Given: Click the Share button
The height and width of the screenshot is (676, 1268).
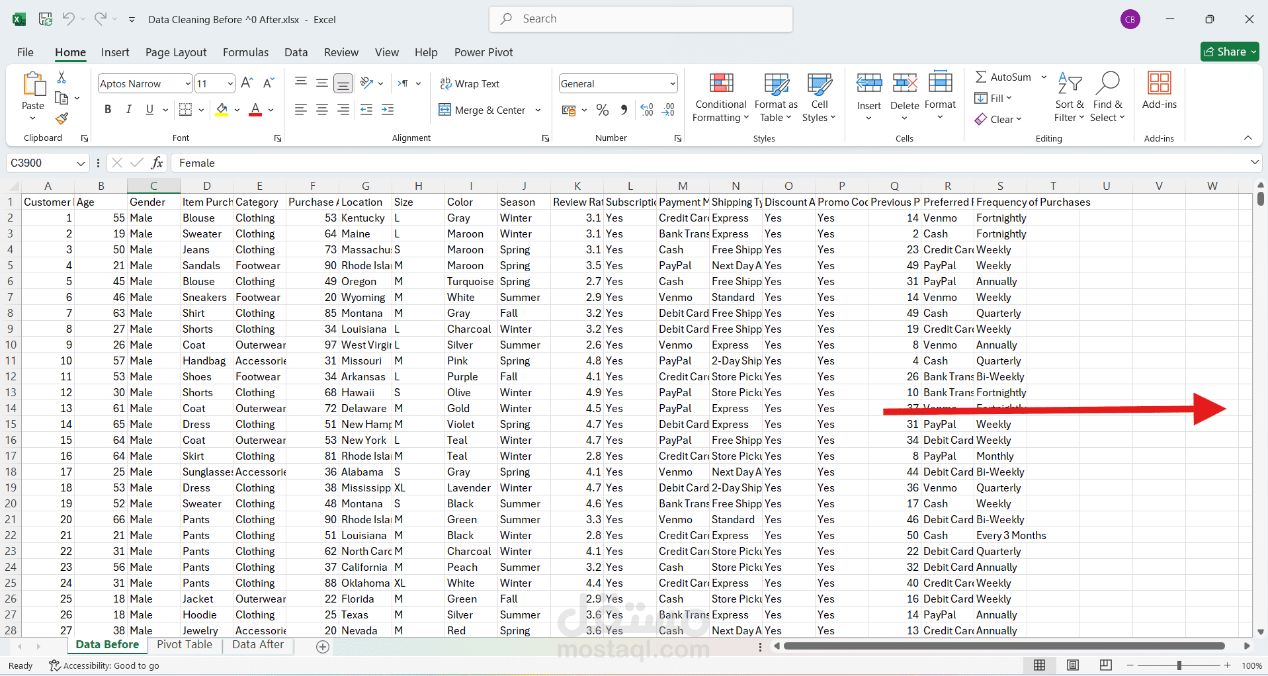Looking at the screenshot, I should tap(1230, 52).
